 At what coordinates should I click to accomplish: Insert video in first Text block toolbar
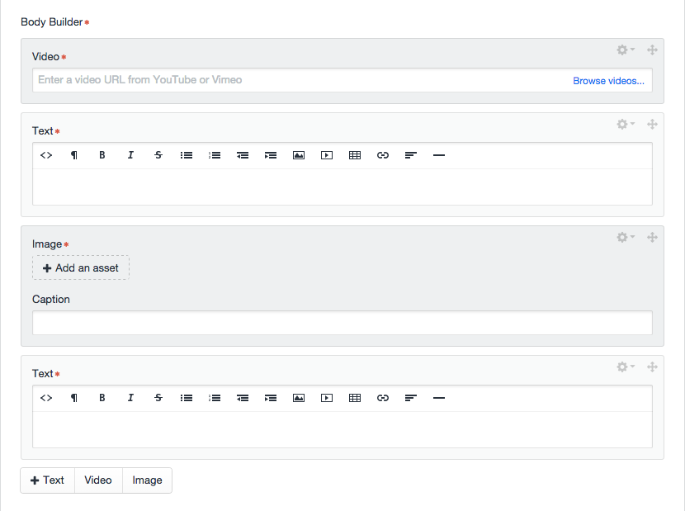tap(327, 155)
